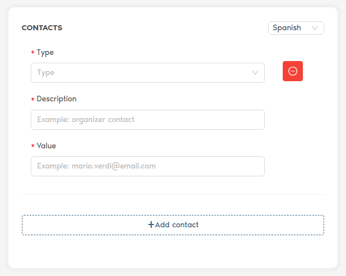This screenshot has height=276, width=346.
Task: Click the red asterisk next to Value
Action: coord(33,146)
